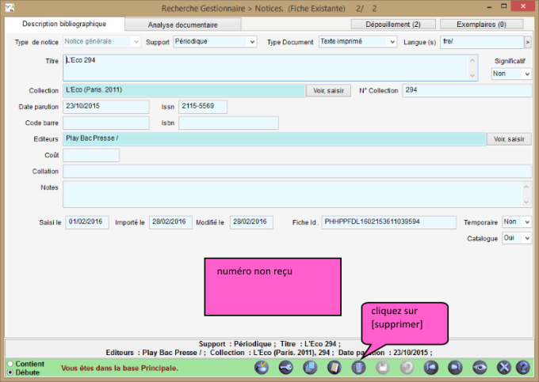This screenshot has width=539, height=382.
Task: Click the trash delete icon in bottom toolbar
Action: [x=358, y=368]
